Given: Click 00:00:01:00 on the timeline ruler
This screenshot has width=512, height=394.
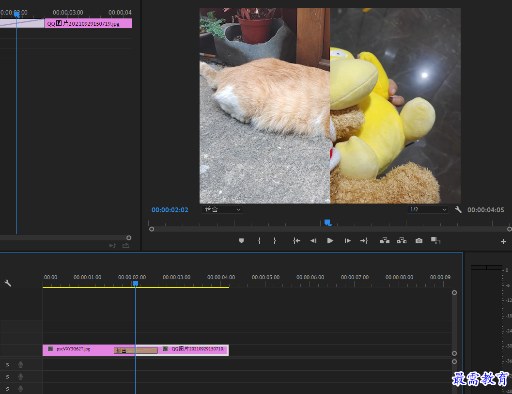Looking at the screenshot, I should (87, 277).
